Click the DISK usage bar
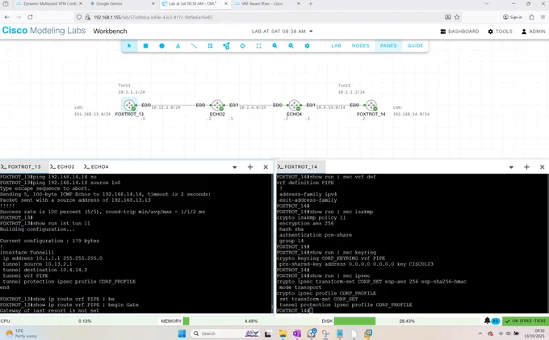Screen dimensions: 549x340 coord(407,321)
